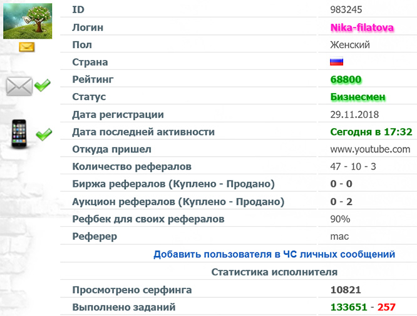Click the small yellow envelope message icon
Image resolution: width=417 pixels, height=316 pixels.
pos(26,47)
